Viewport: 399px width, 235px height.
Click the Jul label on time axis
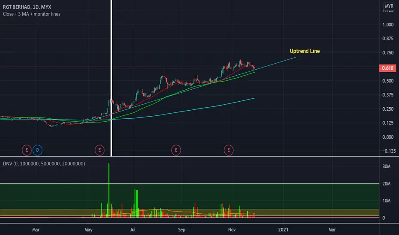click(x=133, y=230)
